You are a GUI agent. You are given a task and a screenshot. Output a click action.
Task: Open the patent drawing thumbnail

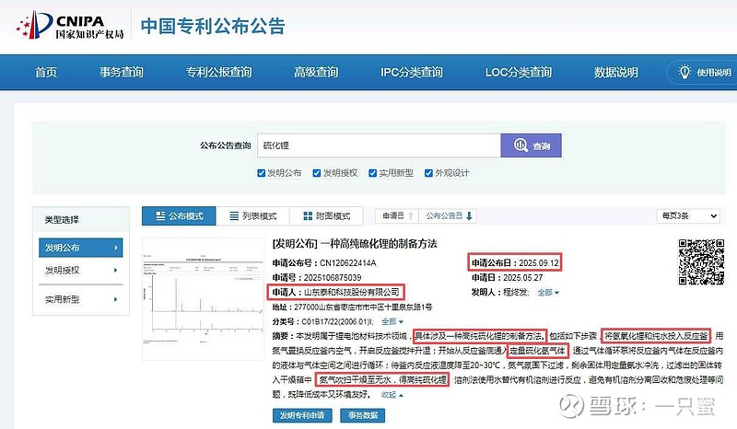coord(203,299)
